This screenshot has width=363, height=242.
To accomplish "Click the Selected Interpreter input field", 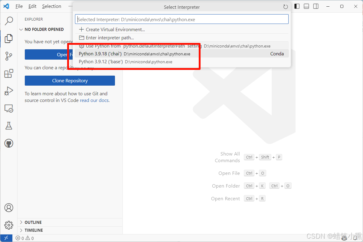I will point(182,19).
